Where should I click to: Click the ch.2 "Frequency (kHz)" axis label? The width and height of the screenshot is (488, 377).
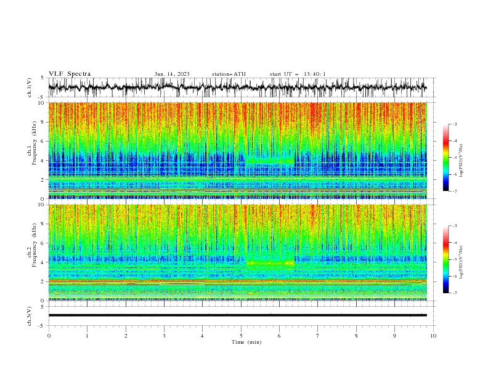click(x=34, y=245)
